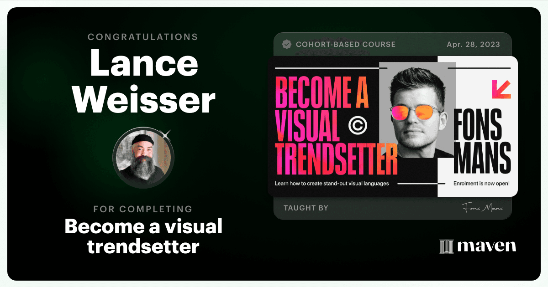This screenshot has width=548, height=287.
Task: Click the Cohort-Based Course label
Action: pyautogui.click(x=346, y=44)
